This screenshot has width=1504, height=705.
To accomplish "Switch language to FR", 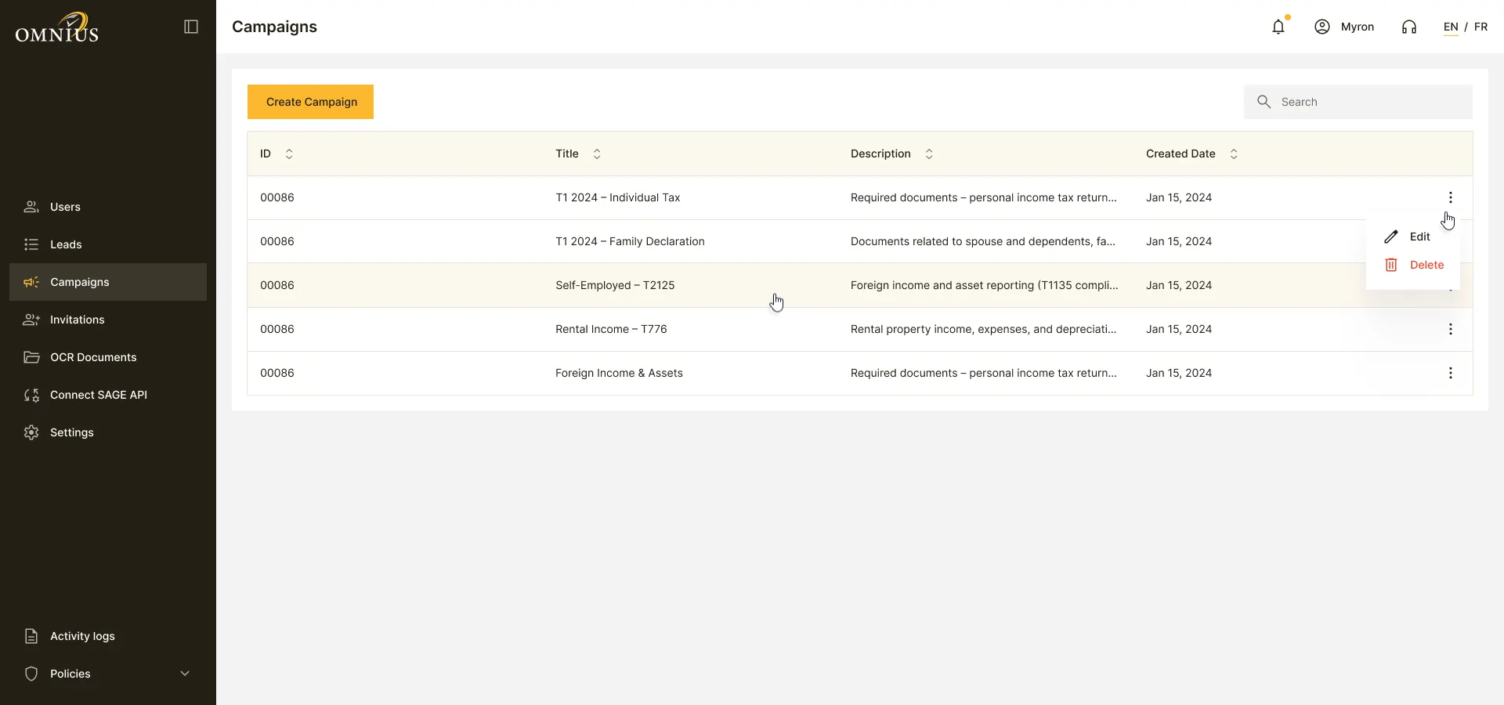I will pos(1480,27).
